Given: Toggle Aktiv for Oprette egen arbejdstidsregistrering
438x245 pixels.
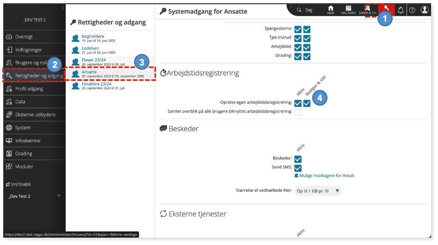Looking at the screenshot, I should (x=298, y=103).
